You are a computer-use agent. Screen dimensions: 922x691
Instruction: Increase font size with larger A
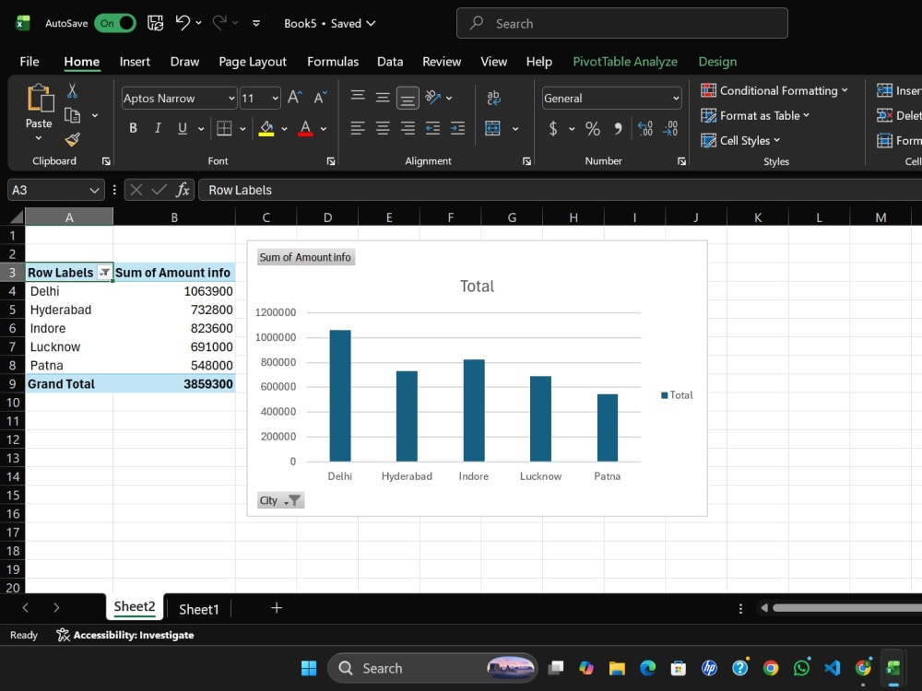295,98
